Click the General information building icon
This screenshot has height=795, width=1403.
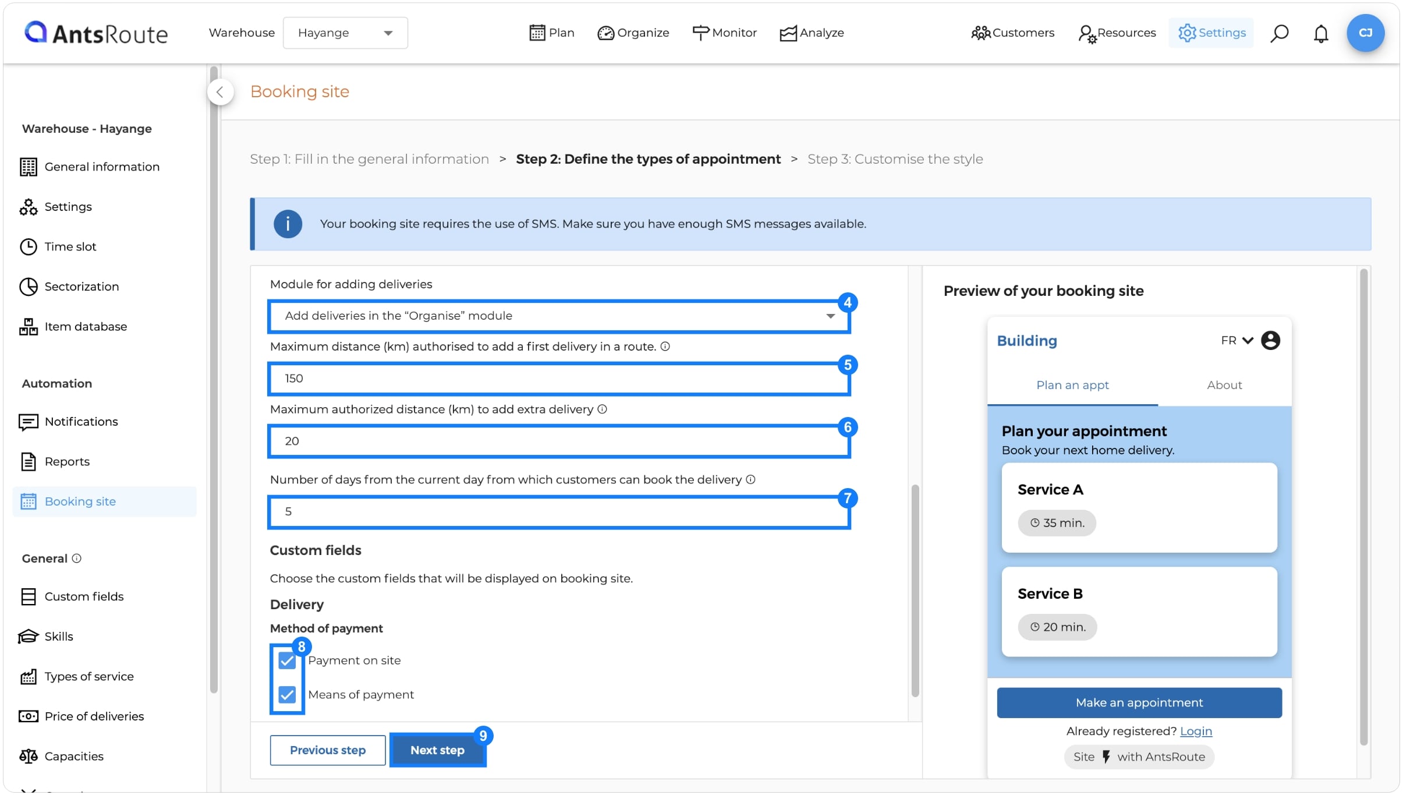coord(28,167)
